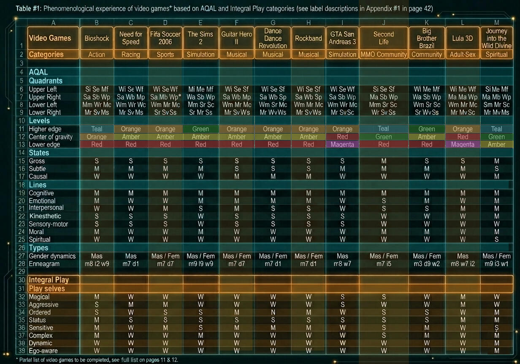The image size is (520, 364).
Task: Select the AQAL section label
Action: pyautogui.click(x=38, y=72)
